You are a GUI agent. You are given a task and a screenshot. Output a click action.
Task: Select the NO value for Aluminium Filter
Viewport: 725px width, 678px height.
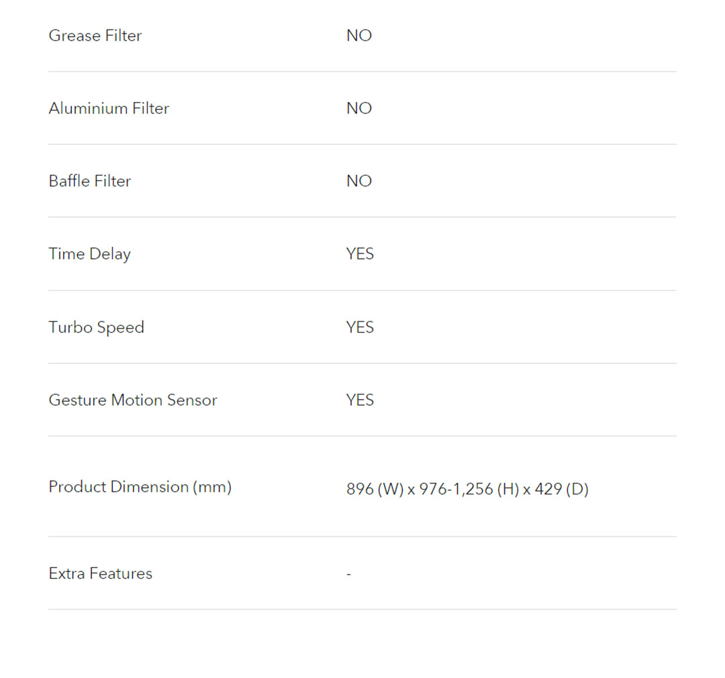(359, 109)
